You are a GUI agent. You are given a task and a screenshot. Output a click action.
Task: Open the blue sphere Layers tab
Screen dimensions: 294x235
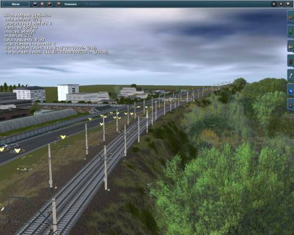pos(290,90)
